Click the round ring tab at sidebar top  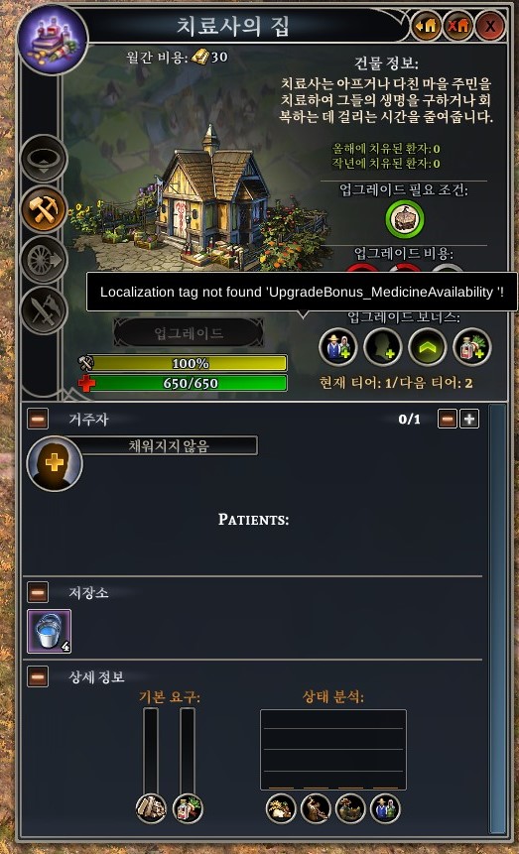tap(44, 159)
